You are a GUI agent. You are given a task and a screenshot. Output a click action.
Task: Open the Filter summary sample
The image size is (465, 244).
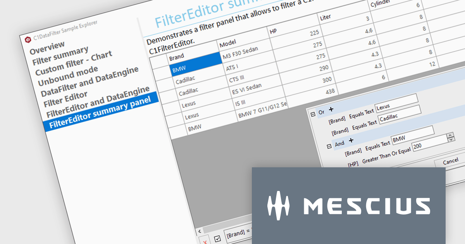[60, 56]
